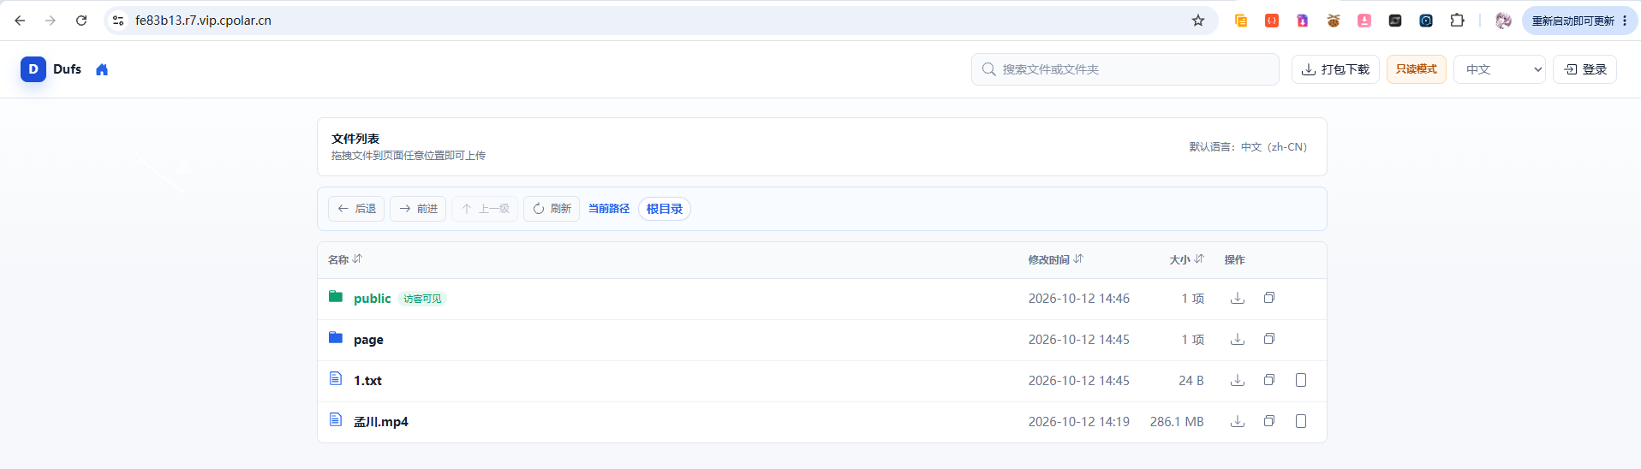Click 只读模式 badge
This screenshot has width=1641, height=469.
click(1417, 69)
